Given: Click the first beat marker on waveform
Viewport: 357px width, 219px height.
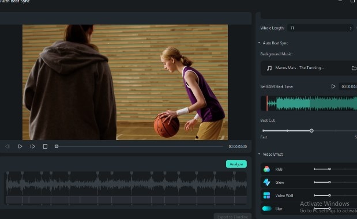Looking at the screenshot, I should click(x=7, y=173).
